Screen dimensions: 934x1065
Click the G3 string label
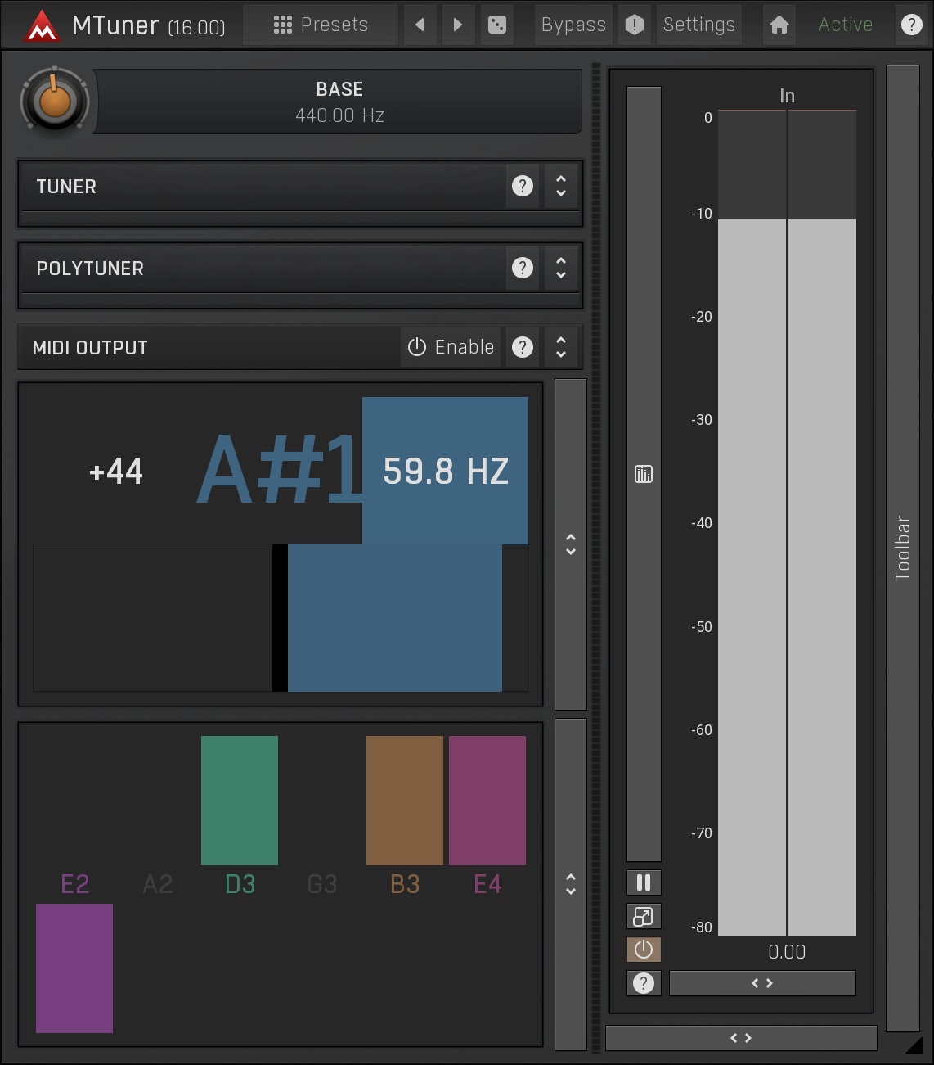(x=322, y=884)
